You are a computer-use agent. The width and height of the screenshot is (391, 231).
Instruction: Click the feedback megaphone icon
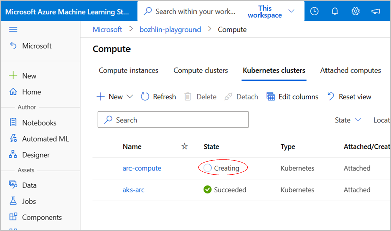[x=375, y=11]
